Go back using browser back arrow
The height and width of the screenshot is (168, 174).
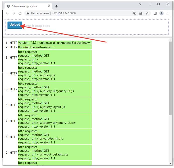pos(7,13)
